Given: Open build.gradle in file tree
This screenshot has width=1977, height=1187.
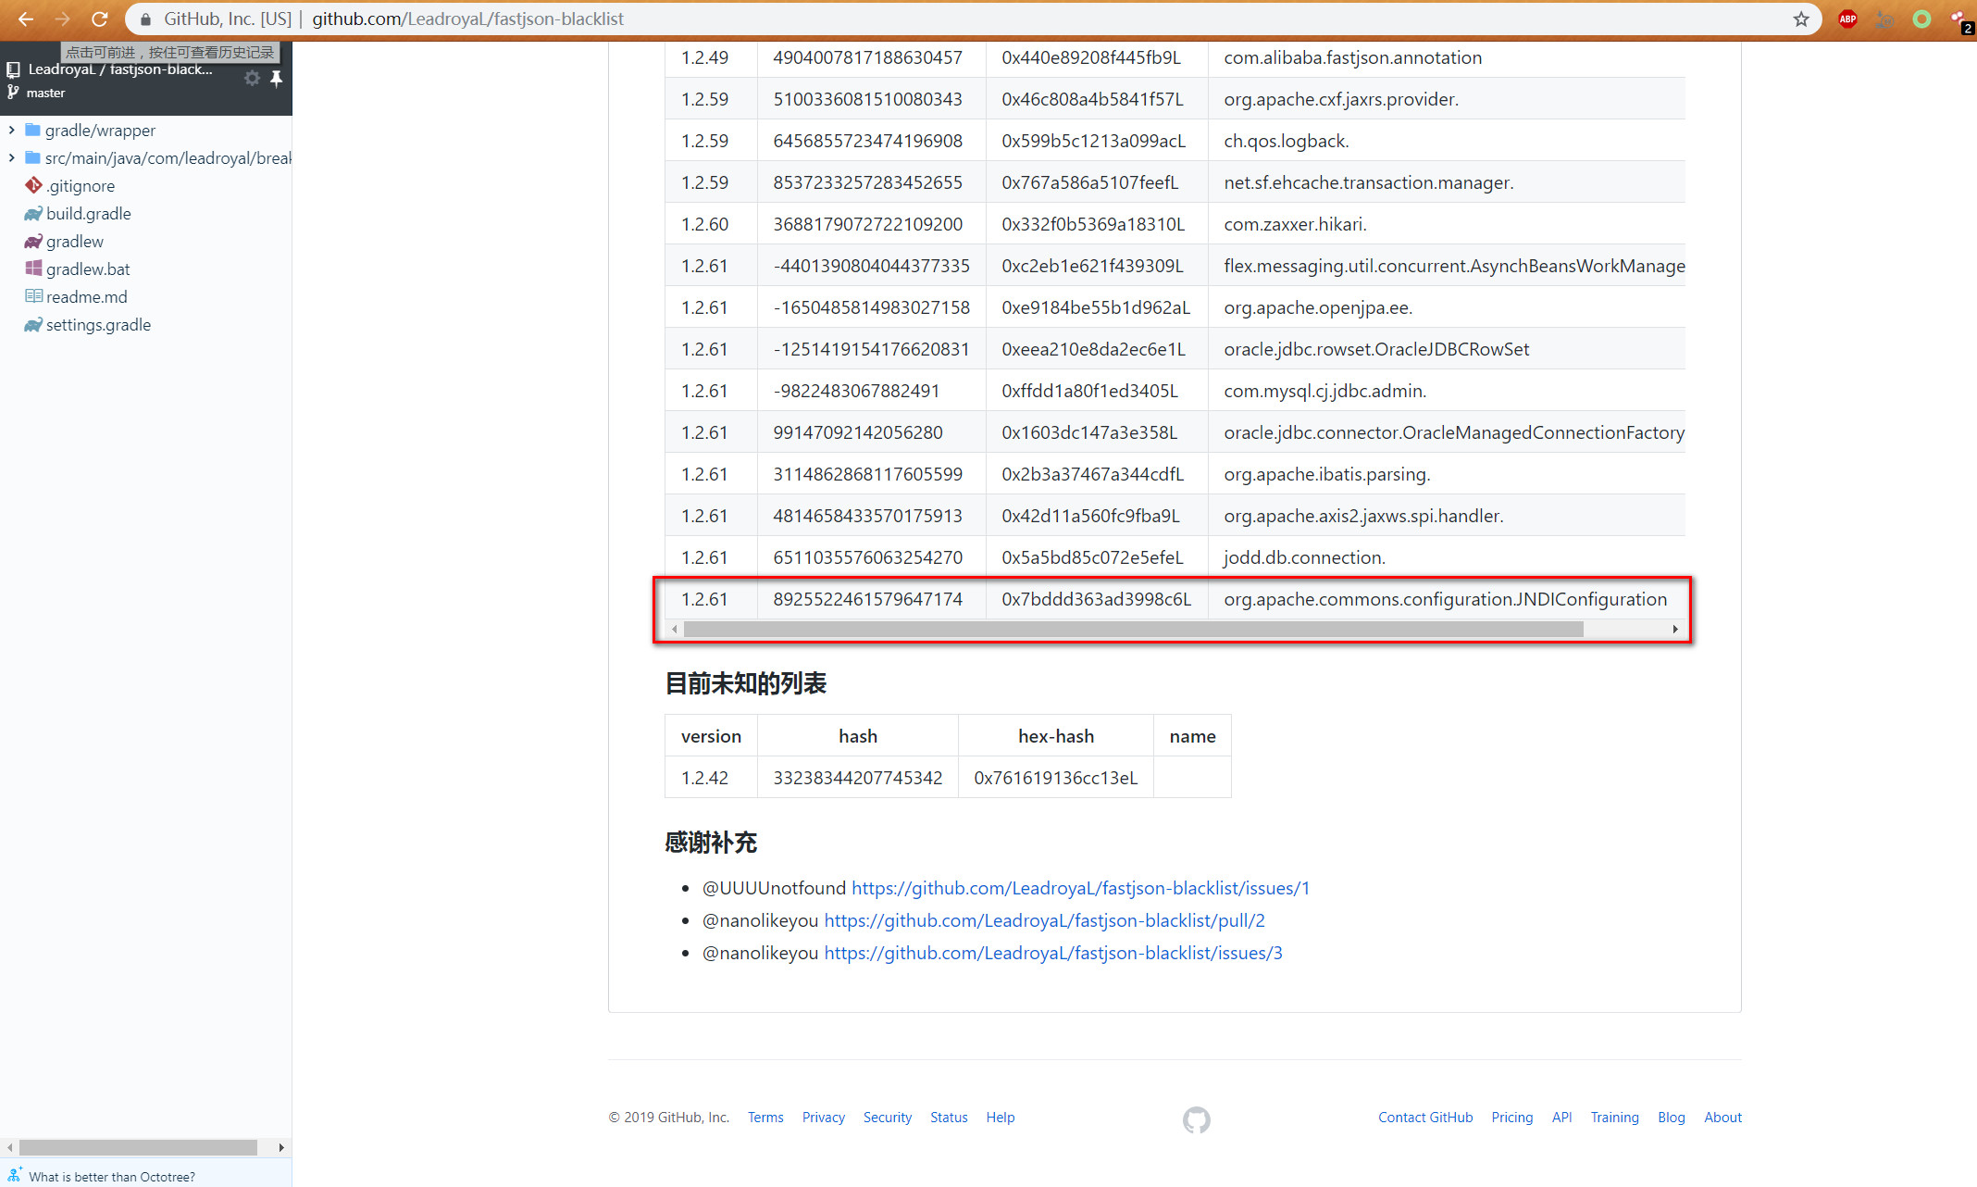Looking at the screenshot, I should (x=88, y=214).
